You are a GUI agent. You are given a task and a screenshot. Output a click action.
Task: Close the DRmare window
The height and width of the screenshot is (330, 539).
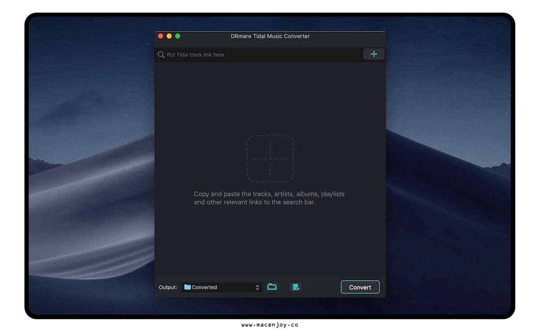pos(161,36)
